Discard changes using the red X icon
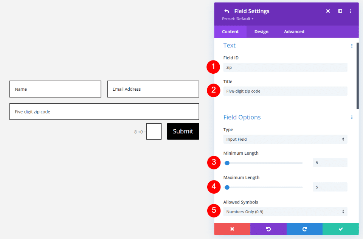This screenshot has width=363, height=239. coord(232,229)
